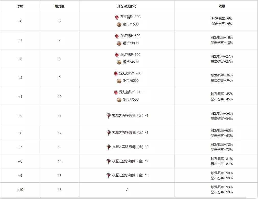This screenshot has width=258, height=199.
Task: Click the crimson bead icon in row +0
Action: click(x=117, y=17)
